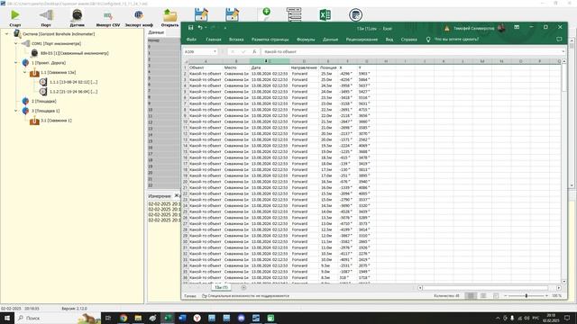577x324 pixels.
Task: Click the round database icon in main toolbar
Action: click(x=355, y=14)
